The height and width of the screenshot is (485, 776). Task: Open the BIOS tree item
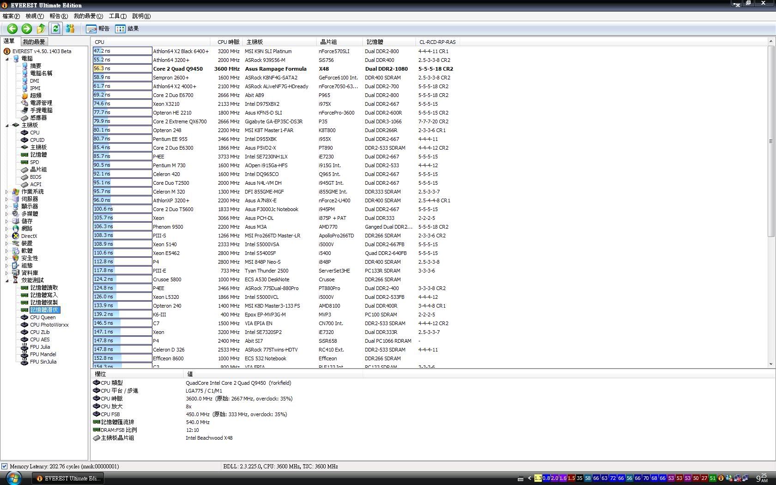point(36,177)
